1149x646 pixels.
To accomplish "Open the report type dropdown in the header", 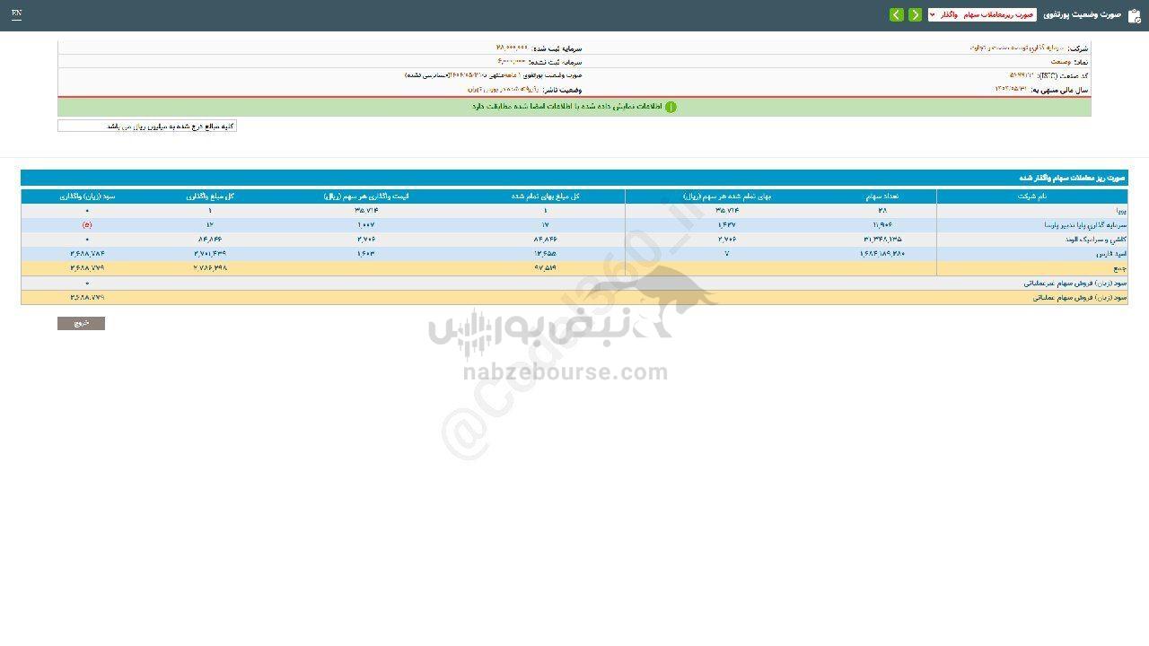I will click(x=983, y=15).
